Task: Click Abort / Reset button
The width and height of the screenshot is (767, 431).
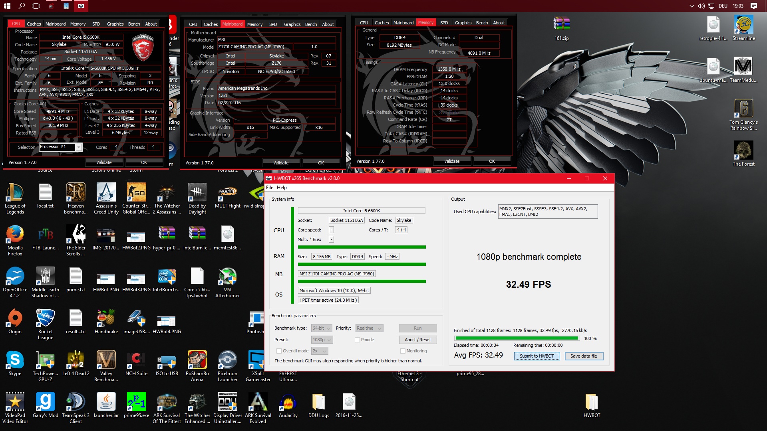Action: [417, 340]
